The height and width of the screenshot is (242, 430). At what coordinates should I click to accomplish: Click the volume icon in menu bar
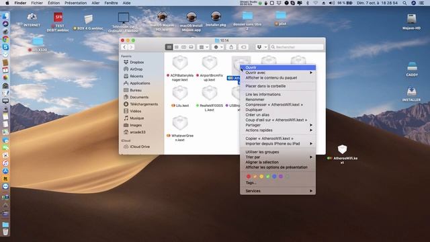331,3
